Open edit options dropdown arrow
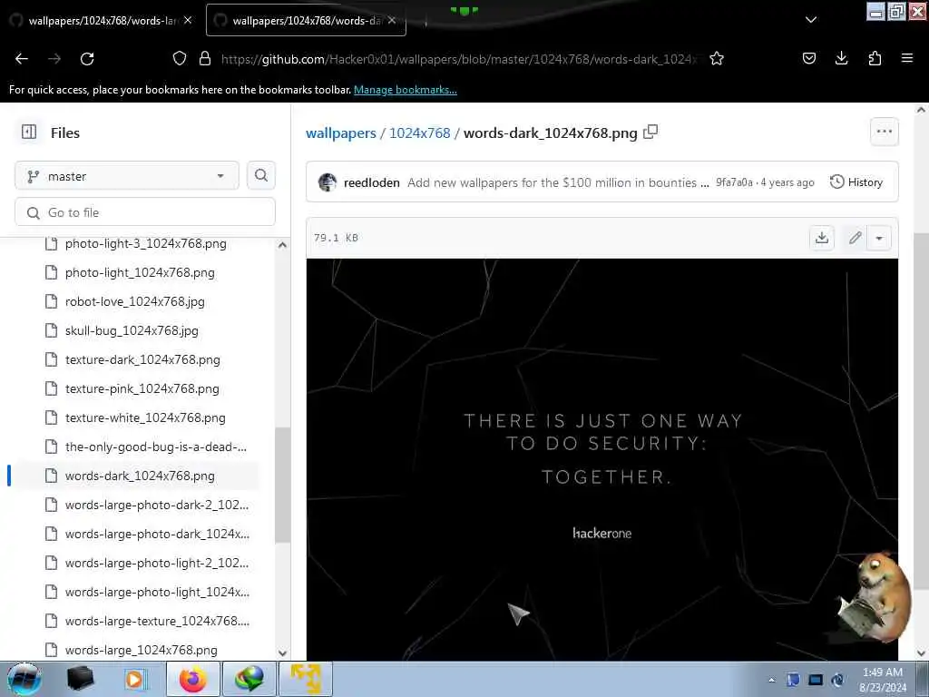The height and width of the screenshot is (697, 929). coord(879,238)
